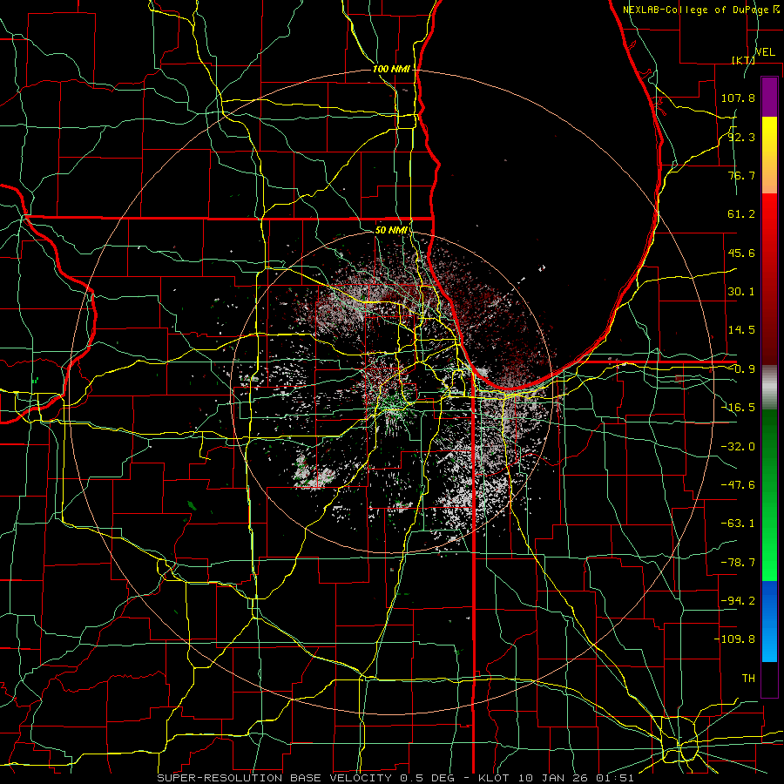Click the Super-Resolution Base Velocity caption
784x784 pixels.
[395, 778]
